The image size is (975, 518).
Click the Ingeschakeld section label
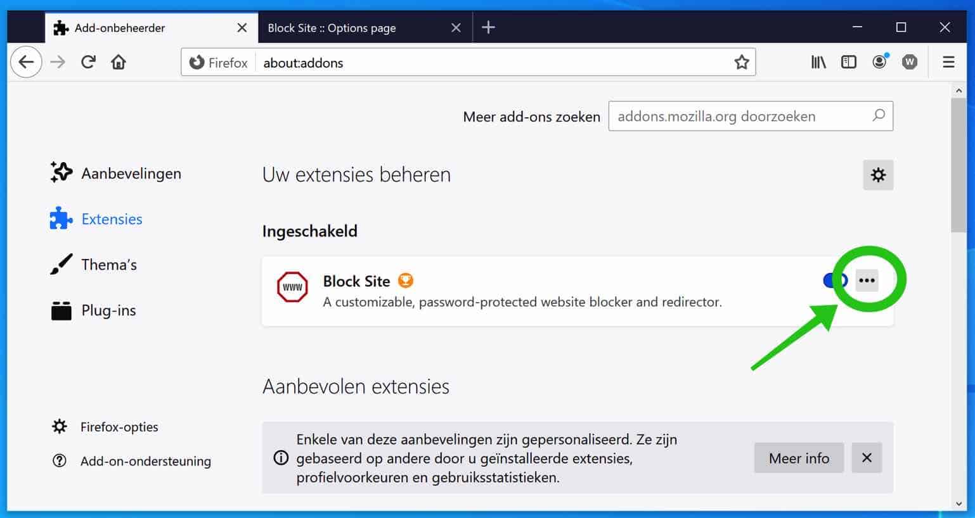coord(310,231)
